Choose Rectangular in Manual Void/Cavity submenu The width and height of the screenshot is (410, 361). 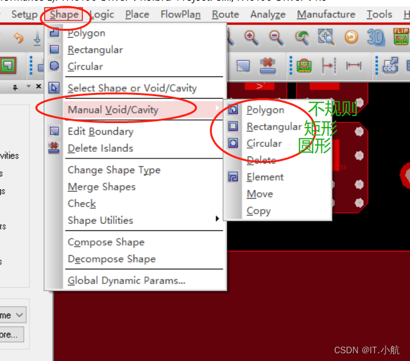(x=278, y=126)
